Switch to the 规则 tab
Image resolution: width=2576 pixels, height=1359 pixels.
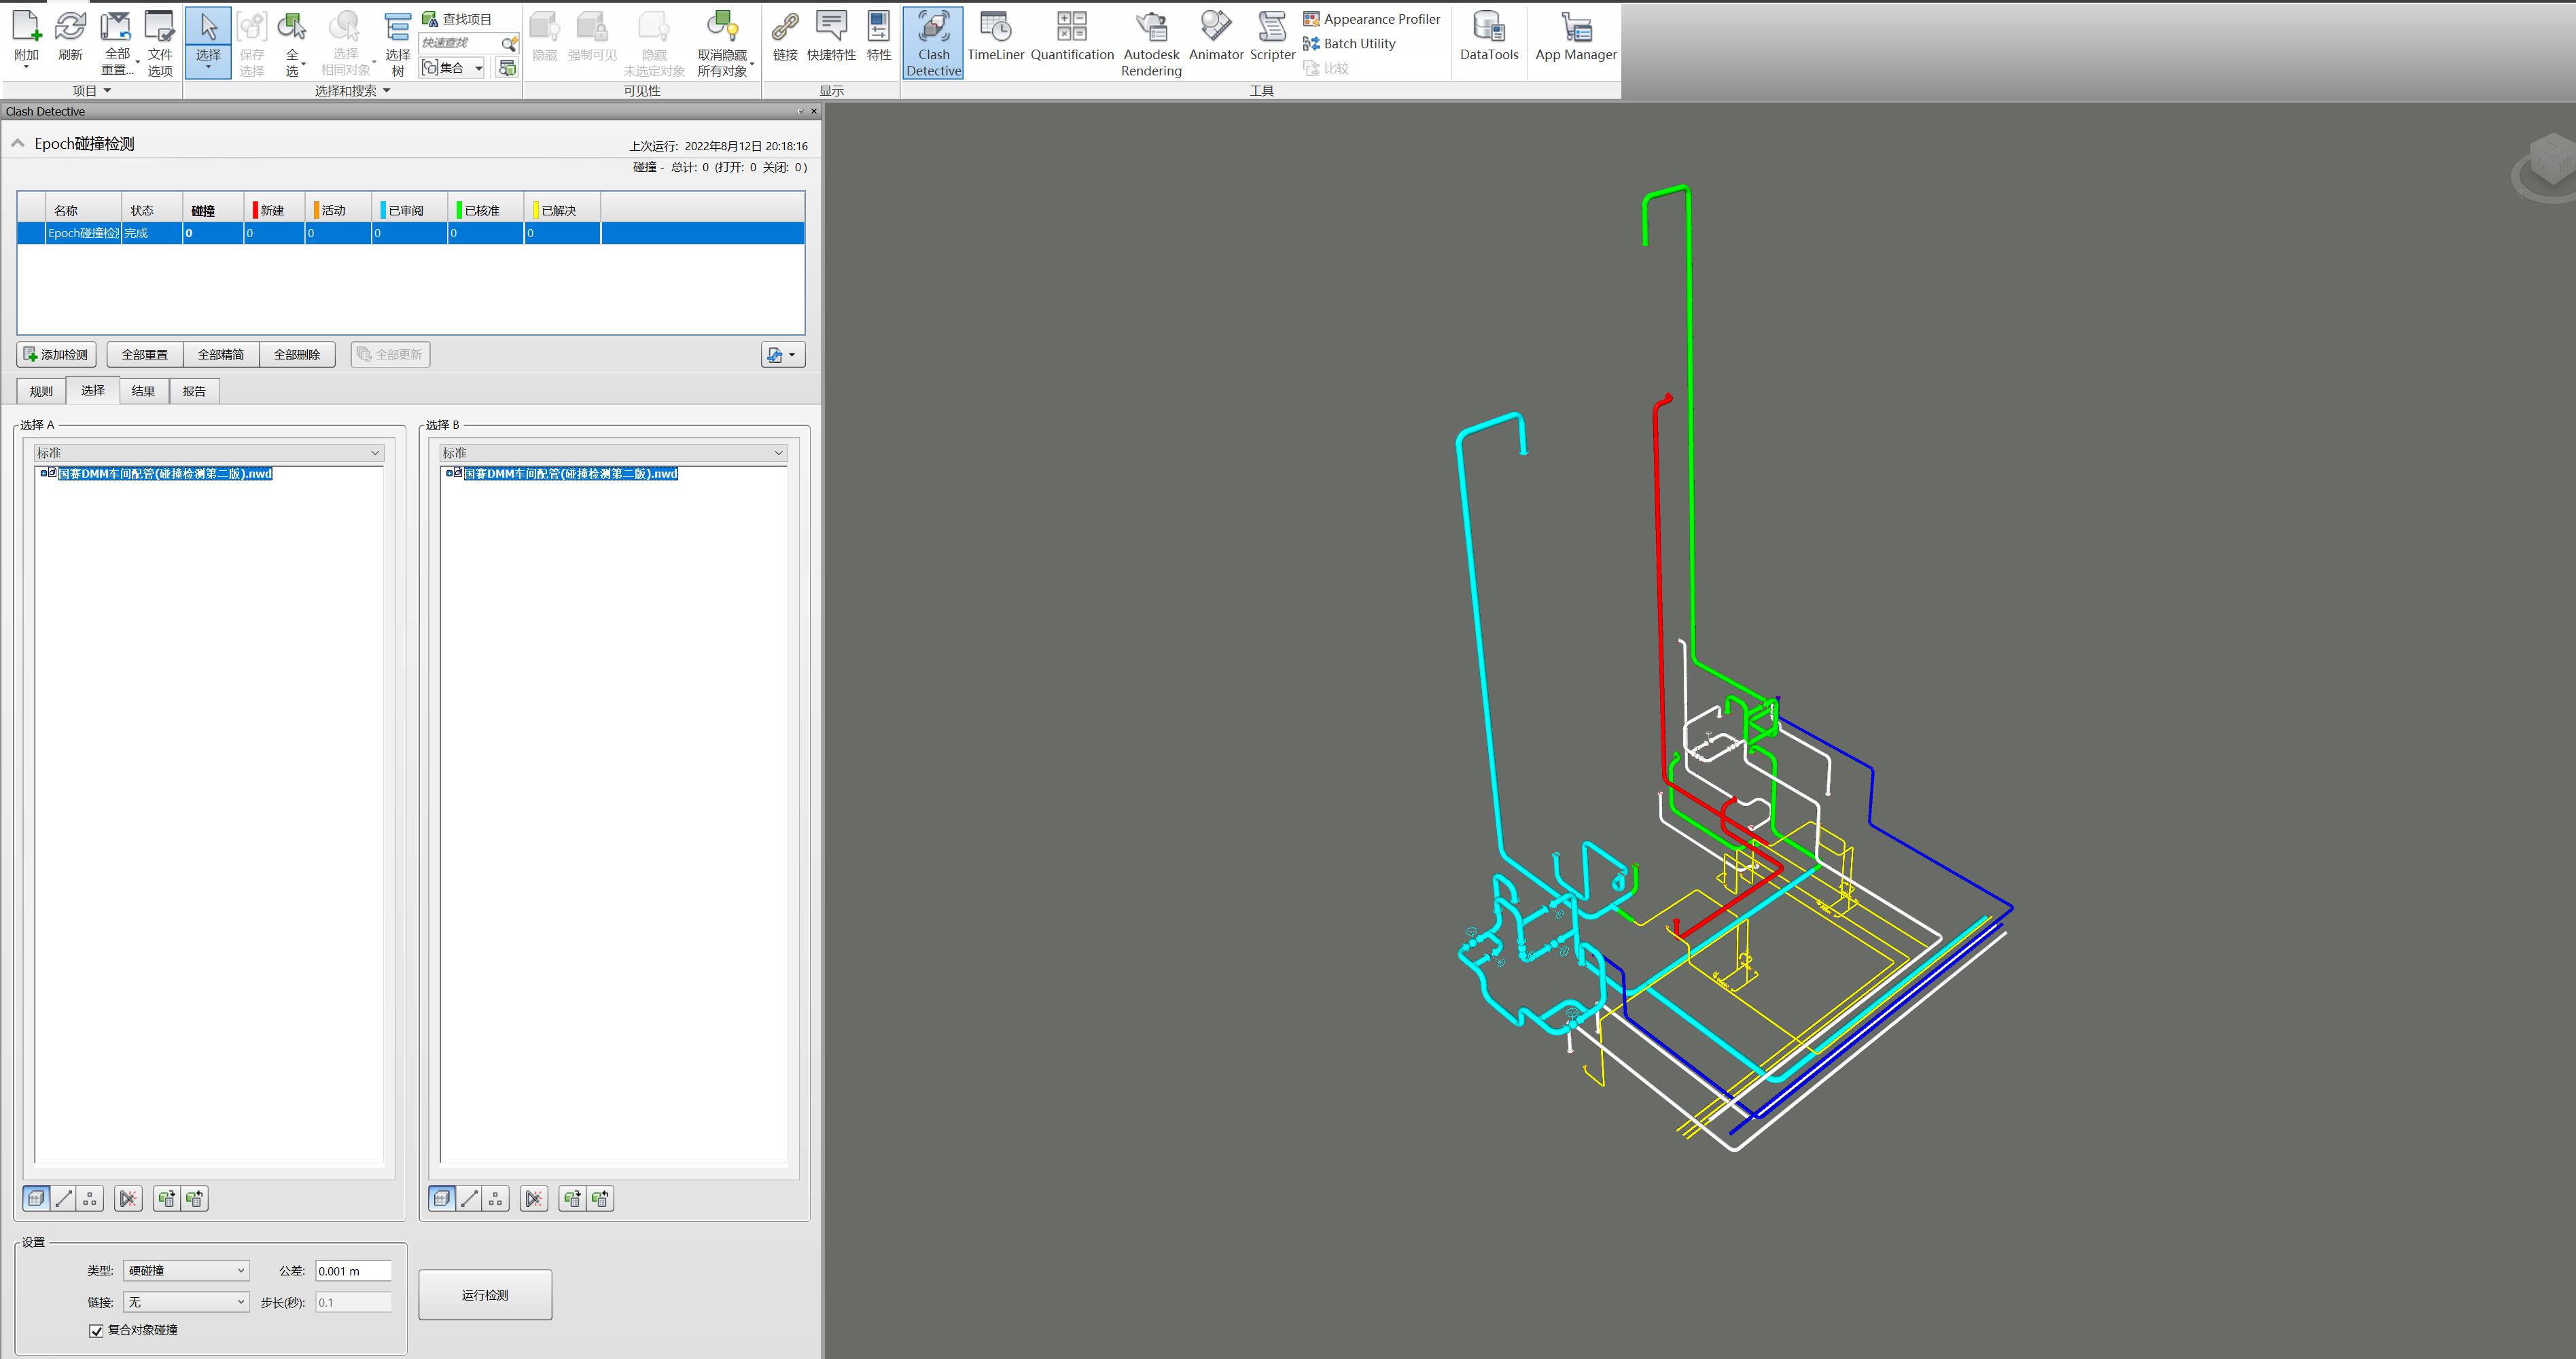click(41, 391)
